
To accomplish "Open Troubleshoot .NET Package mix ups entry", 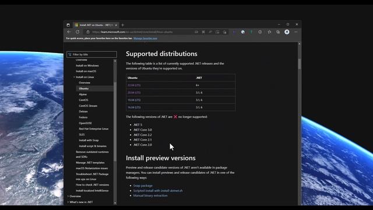I will coord(92,176).
